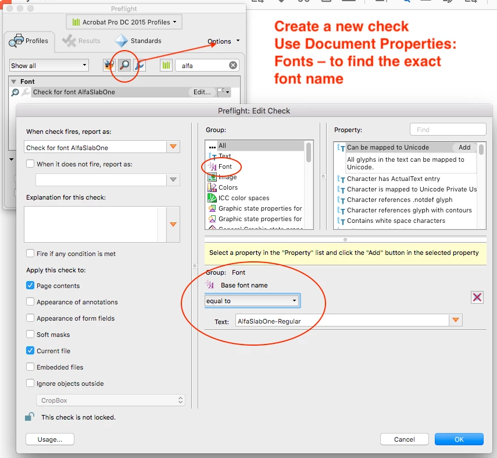Click the Base font name icon

(x=209, y=285)
